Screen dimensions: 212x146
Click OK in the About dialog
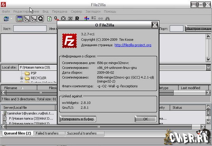click(x=146, y=119)
